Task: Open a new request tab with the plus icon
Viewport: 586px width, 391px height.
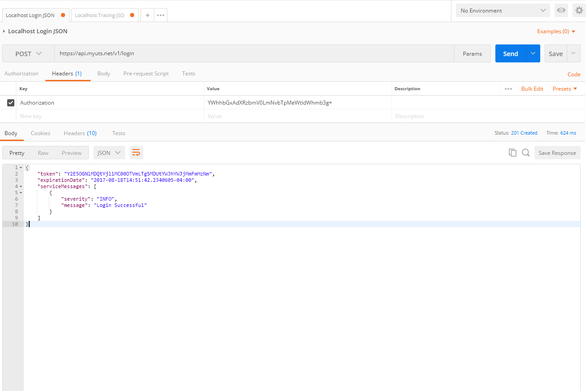Action: [147, 14]
